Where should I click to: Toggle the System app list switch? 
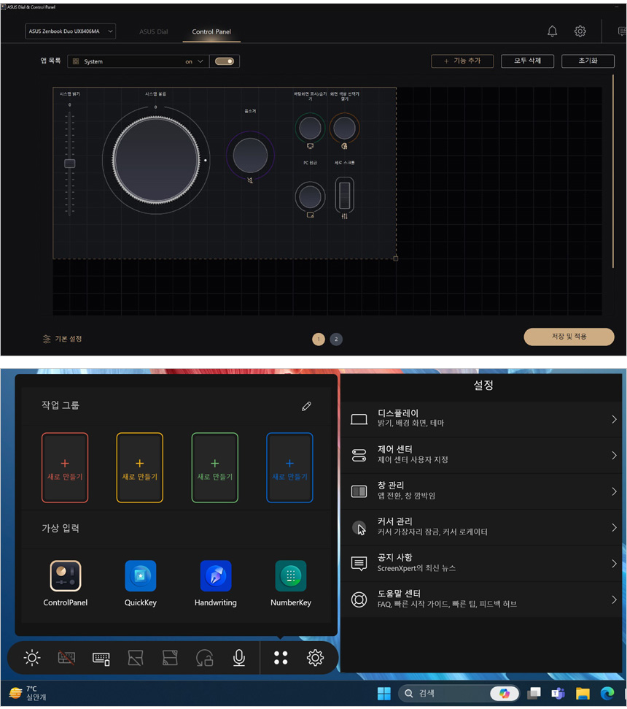point(225,61)
